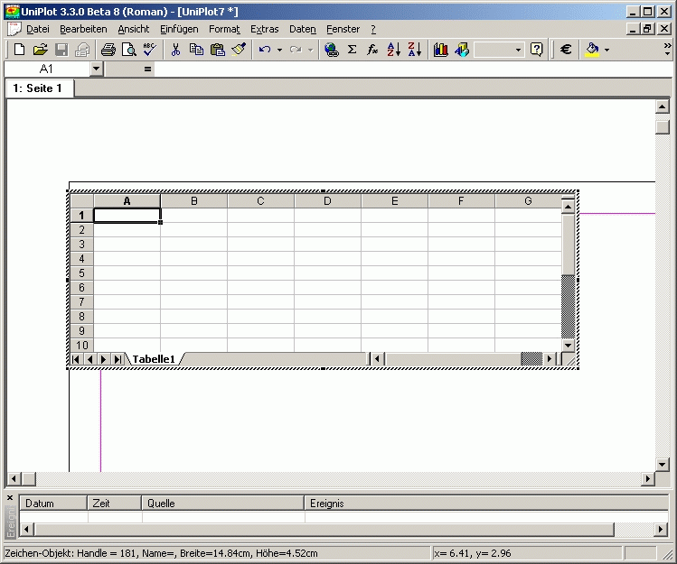Click the Quelle column header in log
The height and width of the screenshot is (564, 677).
point(221,503)
